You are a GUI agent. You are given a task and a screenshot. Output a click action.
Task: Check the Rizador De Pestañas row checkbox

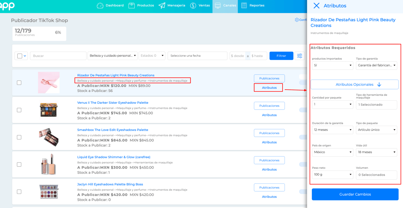19,83
